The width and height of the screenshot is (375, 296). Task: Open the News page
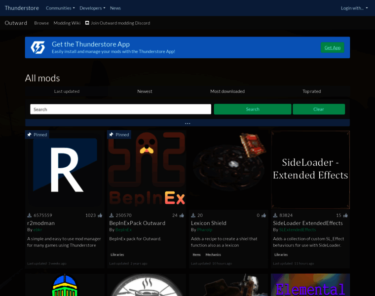115,8
